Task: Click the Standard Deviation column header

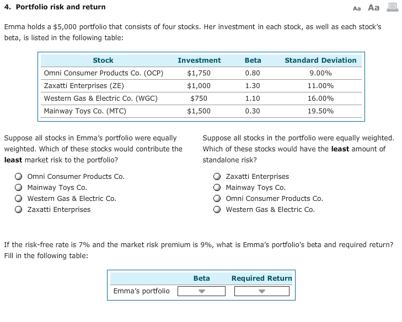Action: point(320,61)
